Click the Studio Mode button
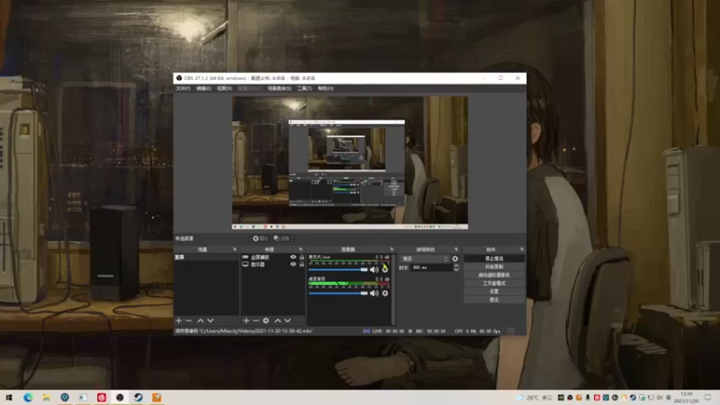 (x=494, y=283)
